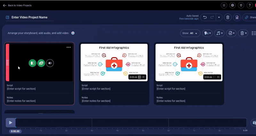Click speaker icon on second slide thumbnail
The height and width of the screenshot is (136, 256).
[x=144, y=77]
